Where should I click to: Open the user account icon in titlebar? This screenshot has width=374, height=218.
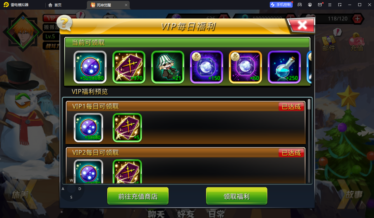(x=310, y=5)
